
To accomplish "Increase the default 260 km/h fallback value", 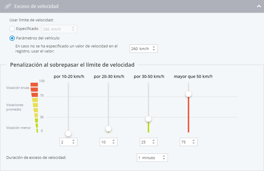I will [154, 47].
